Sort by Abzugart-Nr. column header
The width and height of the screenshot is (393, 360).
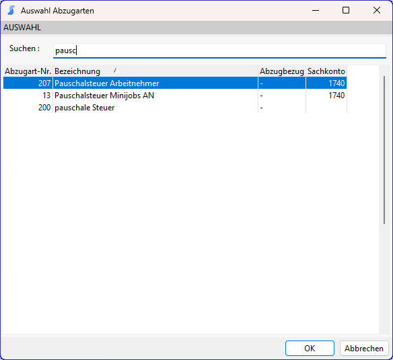point(28,71)
